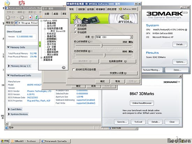Switch to the 主题 tab in display properties
Image resolution: width=192 pixels, height=144 pixels.
pyautogui.click(x=47, y=14)
